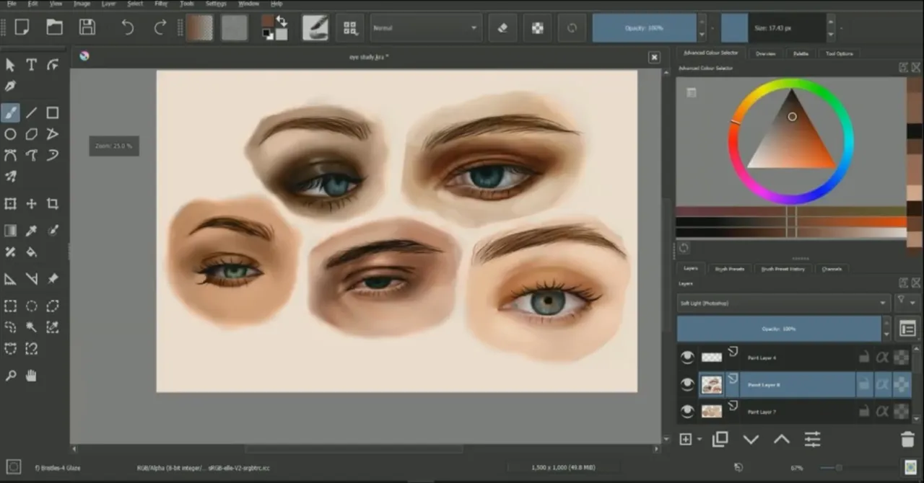
Task: Select the Freehand Brush tool
Action: (10, 112)
